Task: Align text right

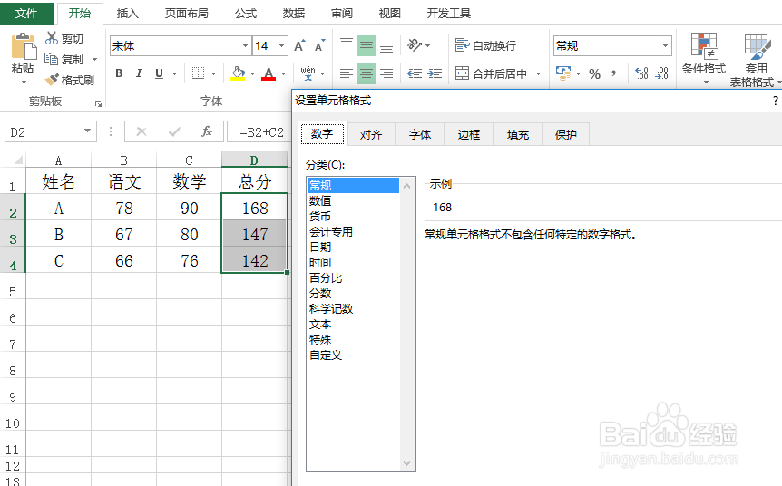Action: click(x=386, y=73)
